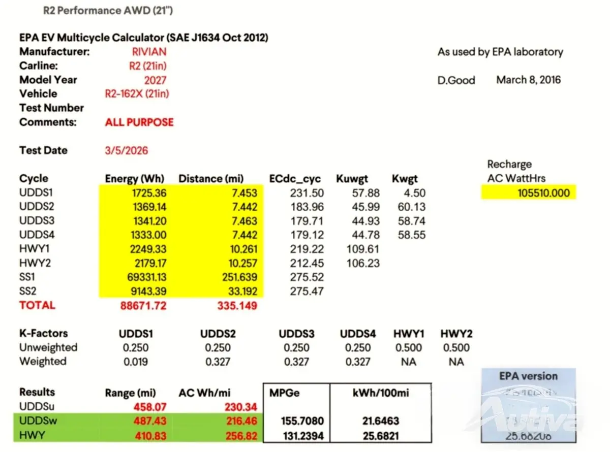Click the total distance 335.149
610x452 pixels.
pos(237,306)
